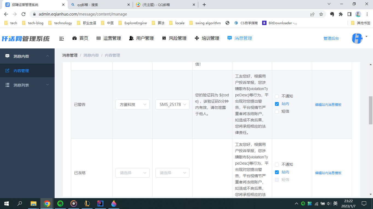Check 不通知 in 已警告 row
373x209 pixels.
tap(277, 96)
